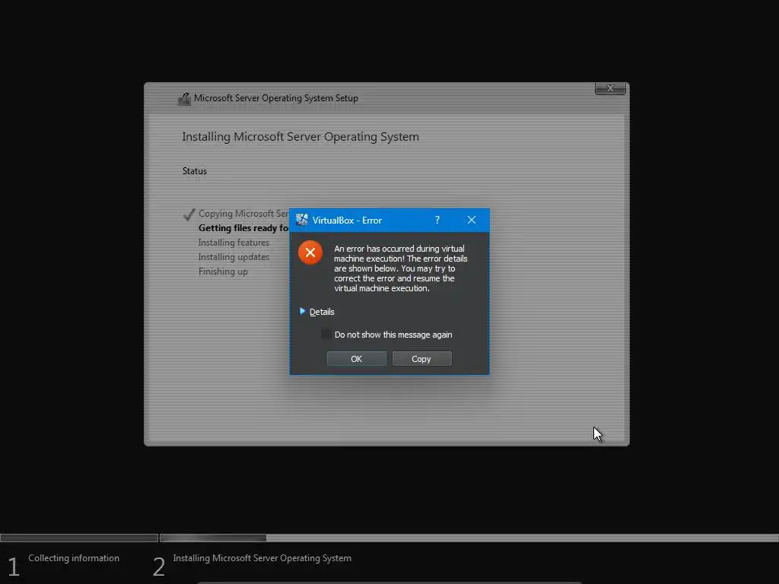Tick 'Do not show this message again'

tap(326, 335)
